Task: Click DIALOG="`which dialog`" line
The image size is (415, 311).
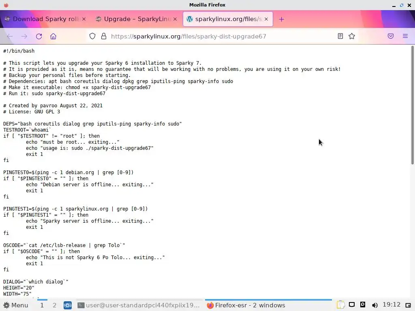Action: pos(36,282)
